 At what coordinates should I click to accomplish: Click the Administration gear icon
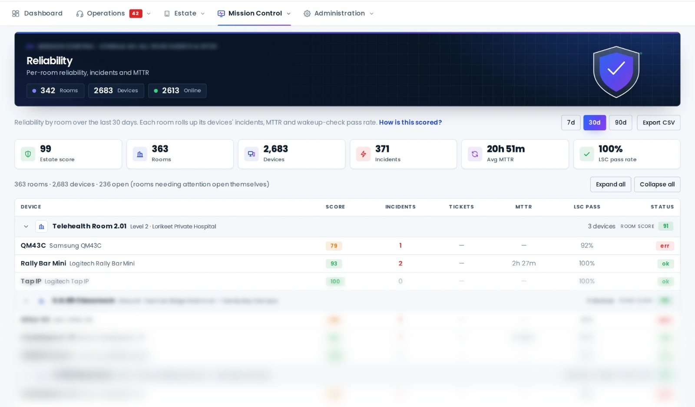click(x=307, y=13)
